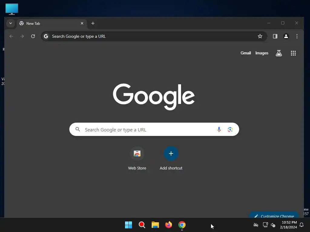310x232 pixels.
Task: Select the This PC desktop icon
Action: tap(12, 9)
